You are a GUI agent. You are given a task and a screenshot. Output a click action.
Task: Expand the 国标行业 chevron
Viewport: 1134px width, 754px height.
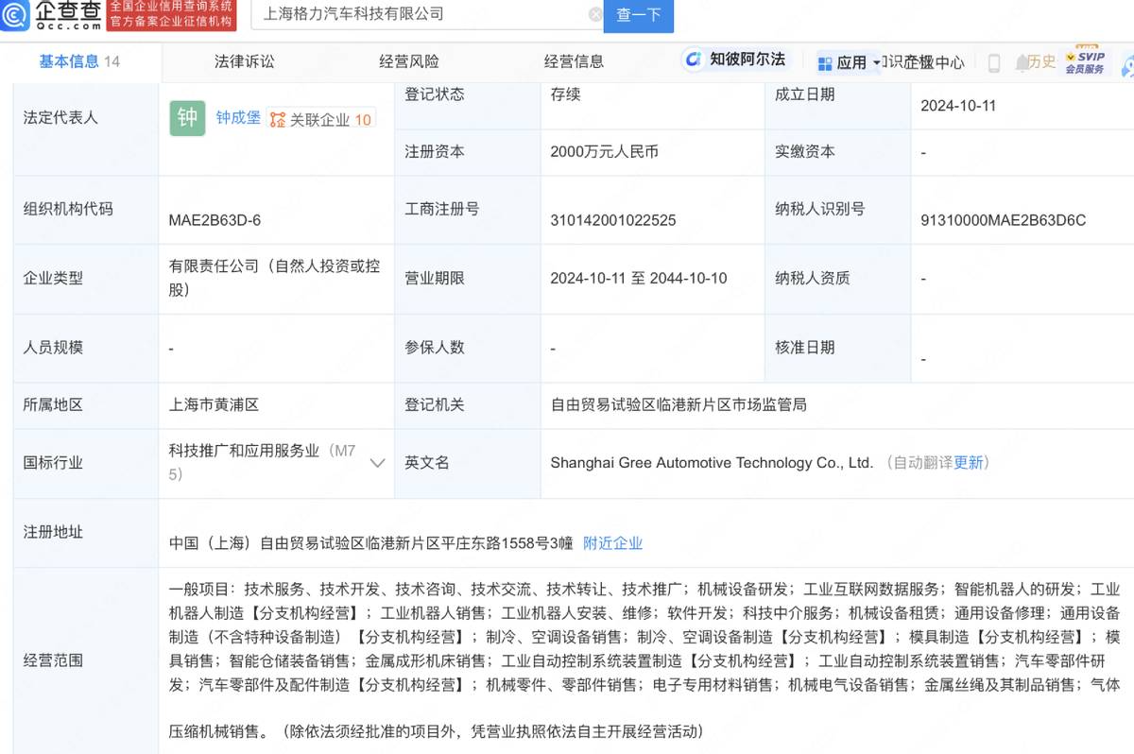(377, 463)
